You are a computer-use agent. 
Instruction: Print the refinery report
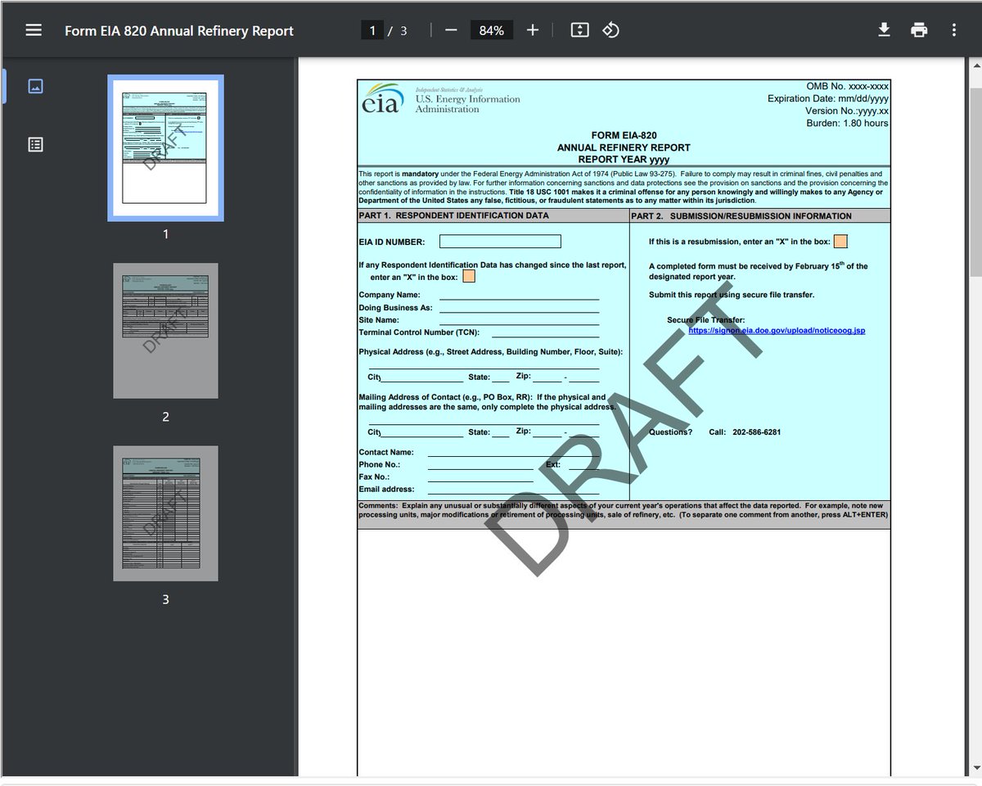919,30
